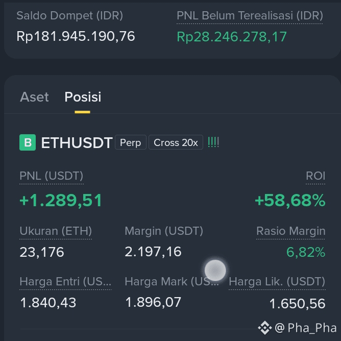Click PNL Belum Terealisasi (IDR) label

pos(250,16)
